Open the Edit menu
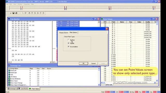Image resolution: width=166 pixels, height=93 pixels. pos(11,4)
